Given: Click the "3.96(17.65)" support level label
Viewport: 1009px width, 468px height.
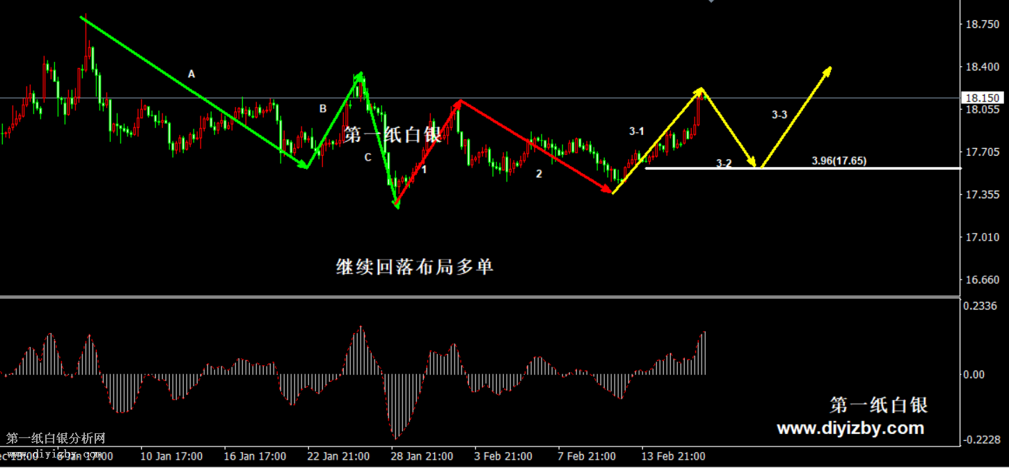Looking at the screenshot, I should [839, 161].
